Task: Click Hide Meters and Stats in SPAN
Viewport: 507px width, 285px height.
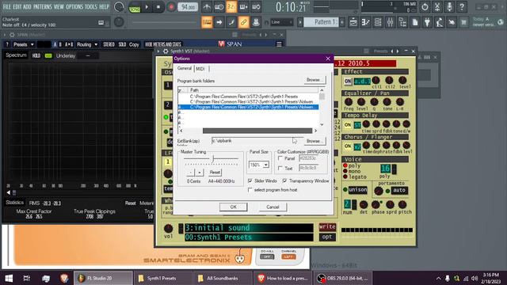Action: point(163,44)
